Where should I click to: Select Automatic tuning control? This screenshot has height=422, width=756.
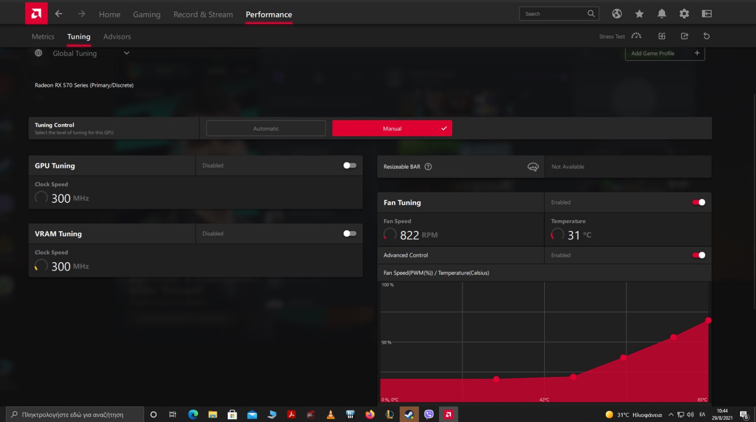[x=266, y=129]
